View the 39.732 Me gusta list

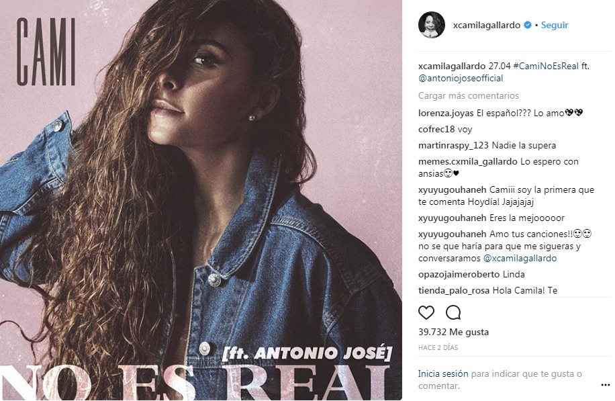pos(453,332)
